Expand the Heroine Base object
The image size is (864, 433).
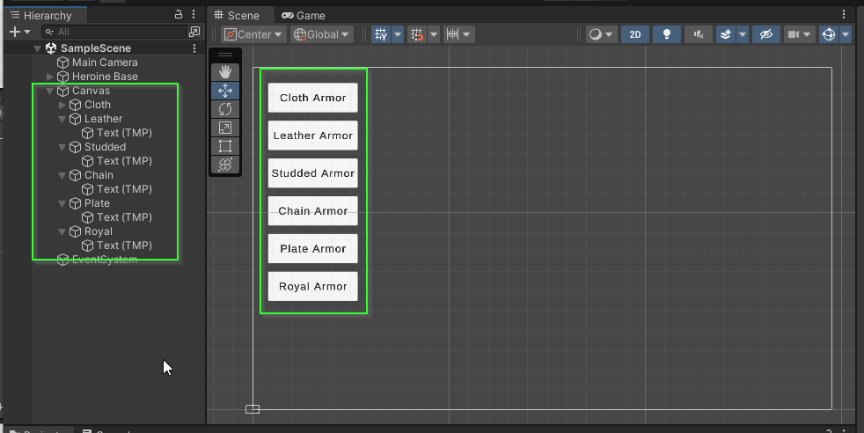[50, 77]
